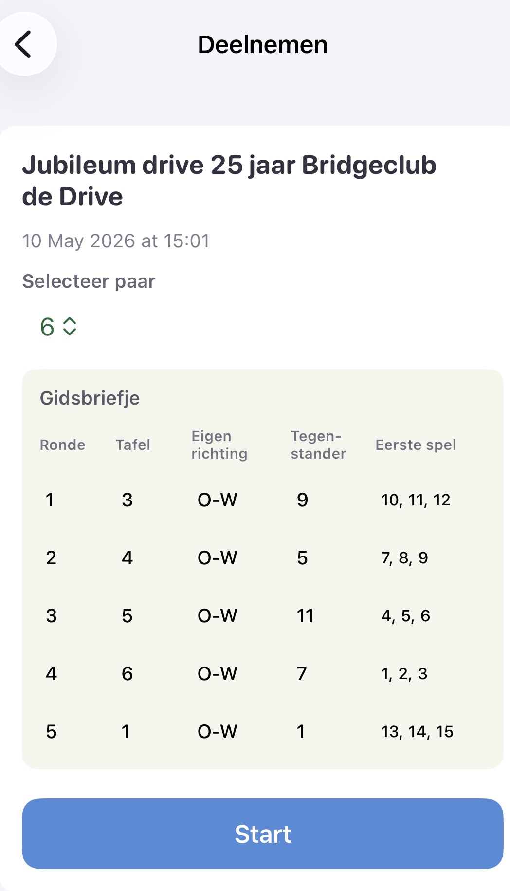Click the Tegenstander column header
510x891 pixels.
pyautogui.click(x=318, y=445)
